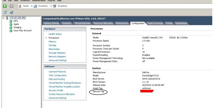Click first Inventory breadcrumb icon
The image size is (216, 108).
point(35,6)
